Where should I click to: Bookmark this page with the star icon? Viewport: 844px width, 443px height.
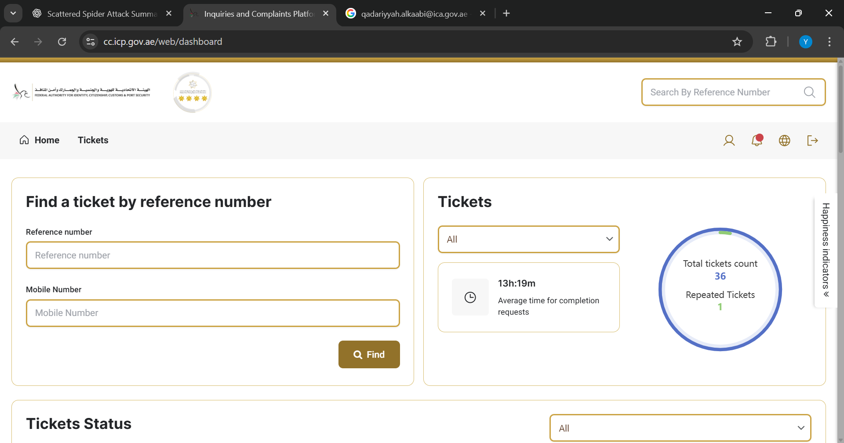[737, 42]
